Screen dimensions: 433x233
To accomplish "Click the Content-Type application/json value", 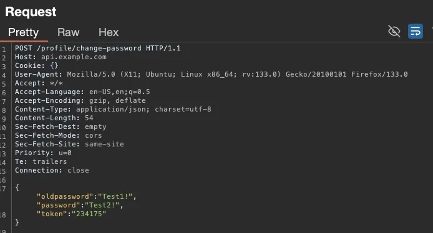I will (113, 109).
